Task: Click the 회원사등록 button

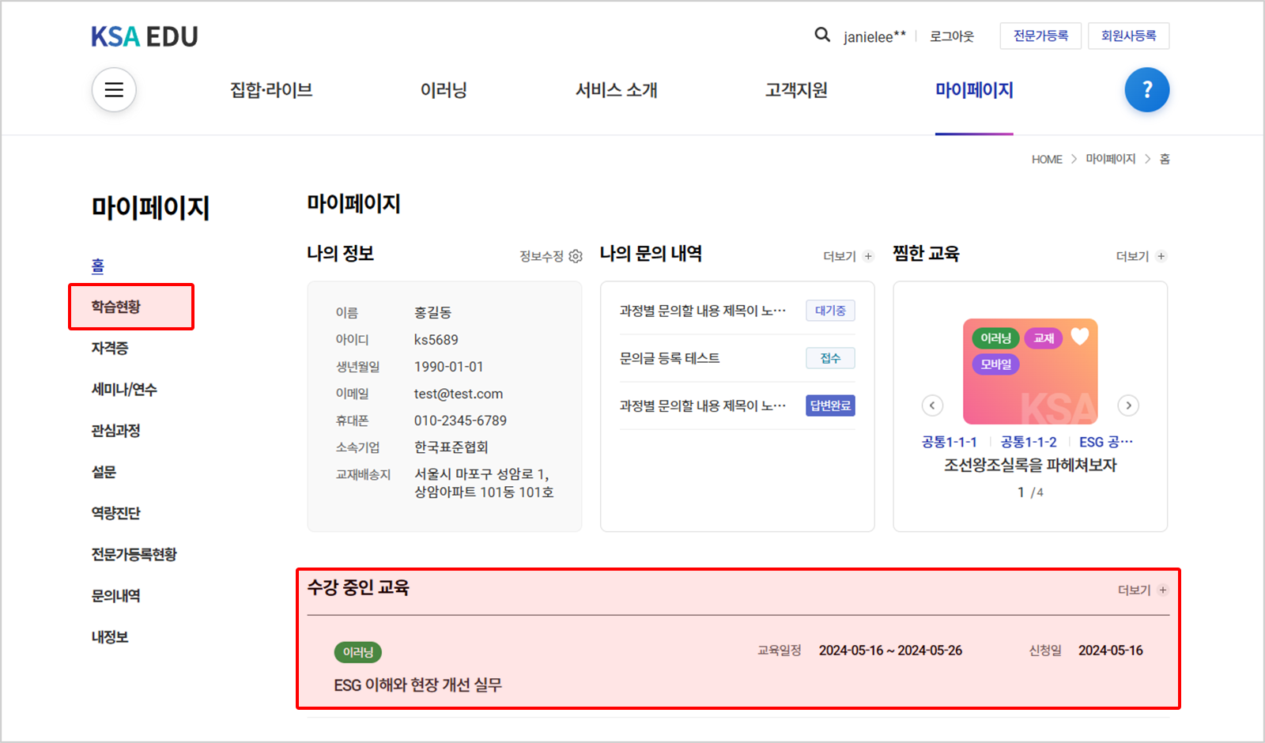Action: [x=1128, y=36]
